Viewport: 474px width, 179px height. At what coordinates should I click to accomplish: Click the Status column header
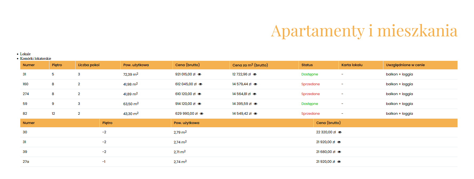click(x=307, y=65)
